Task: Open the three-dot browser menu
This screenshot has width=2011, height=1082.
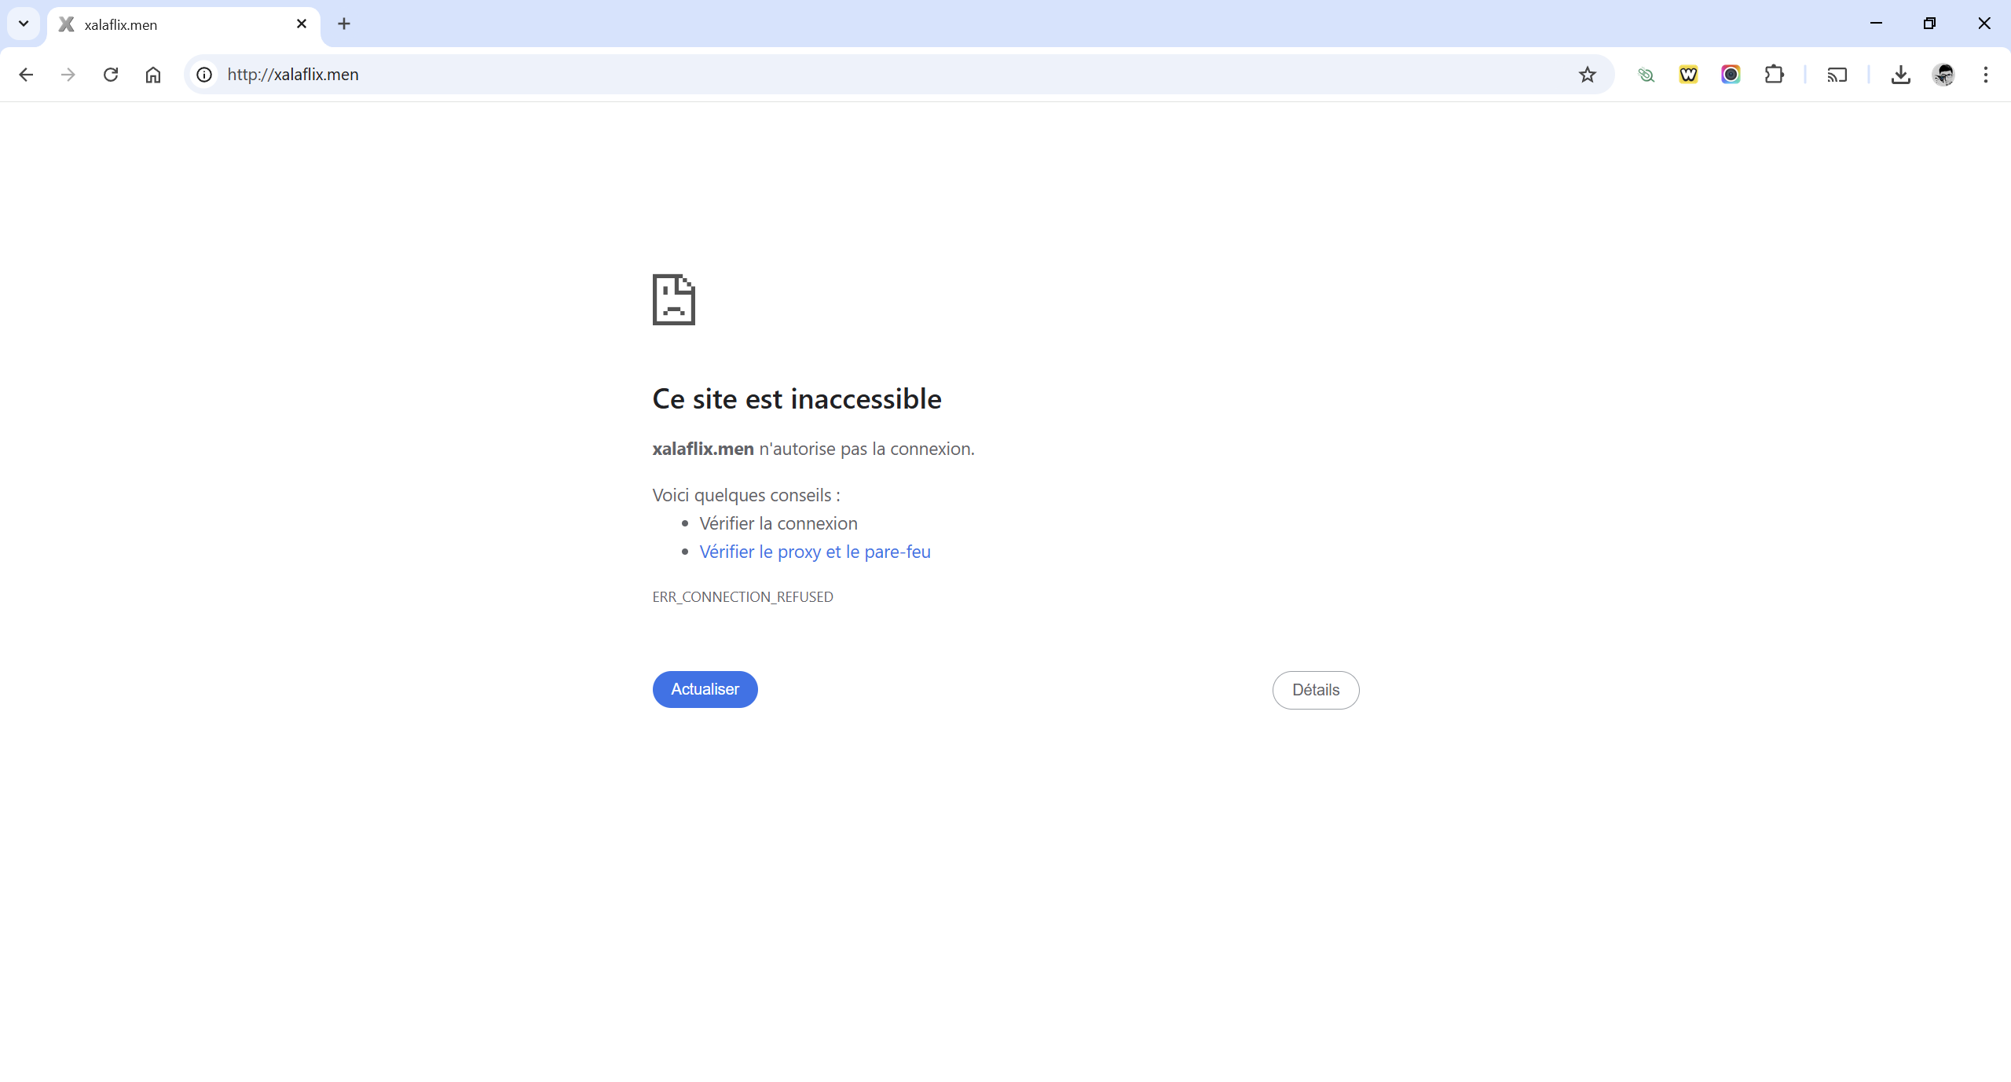Action: click(1986, 75)
